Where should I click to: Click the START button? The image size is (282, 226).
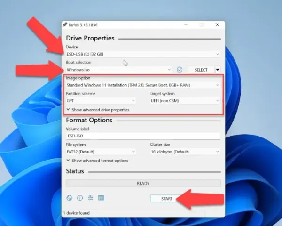click(167, 199)
